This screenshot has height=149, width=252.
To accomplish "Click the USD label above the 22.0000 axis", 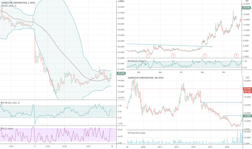I will coord(247,1).
